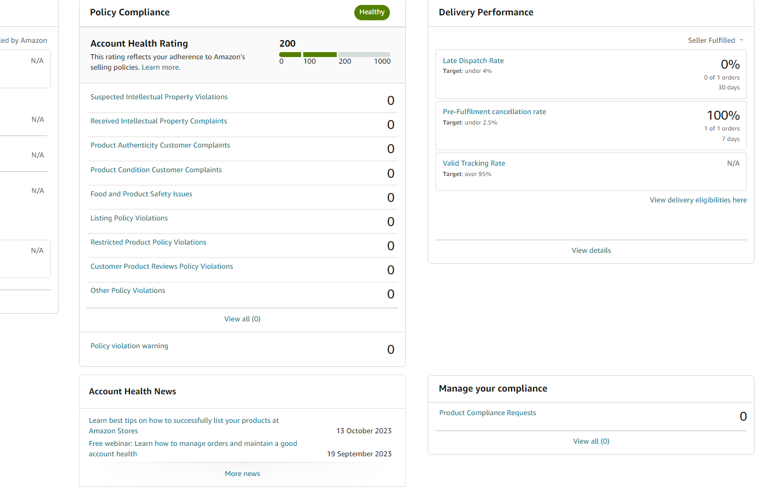Click the Manage your compliance heading

click(x=493, y=388)
